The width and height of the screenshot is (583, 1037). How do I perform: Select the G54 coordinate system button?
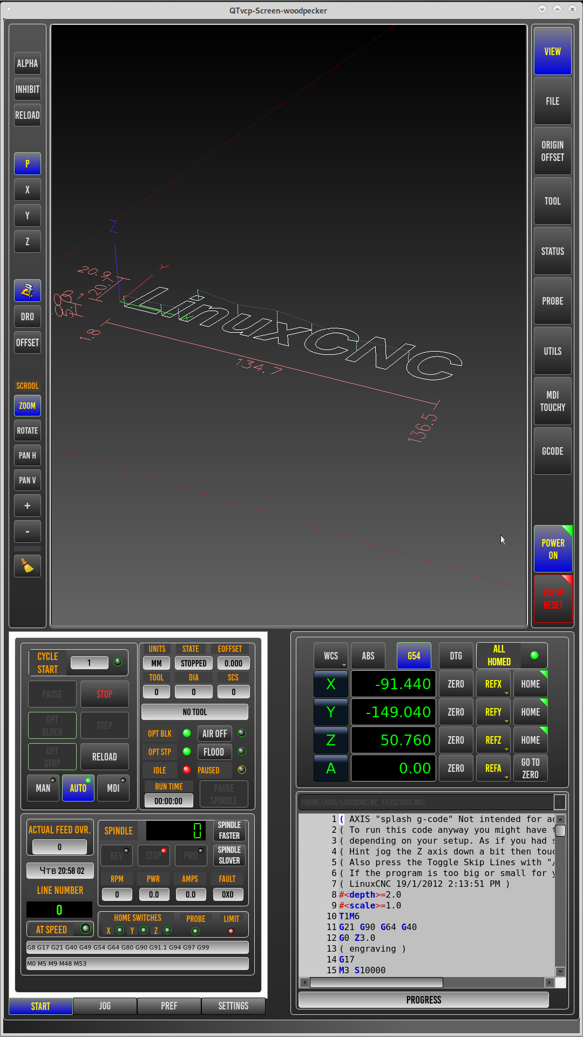click(414, 656)
